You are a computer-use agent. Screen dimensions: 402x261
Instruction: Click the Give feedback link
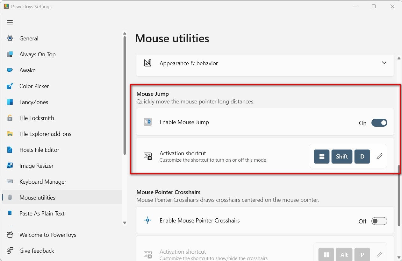tap(62, 250)
